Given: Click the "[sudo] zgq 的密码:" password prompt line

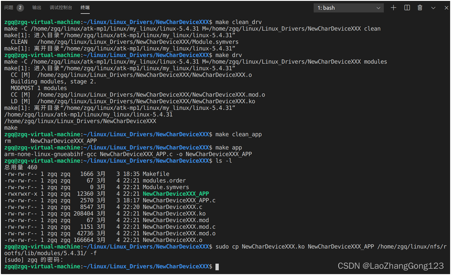Looking at the screenshot, I should coord(34,260).
